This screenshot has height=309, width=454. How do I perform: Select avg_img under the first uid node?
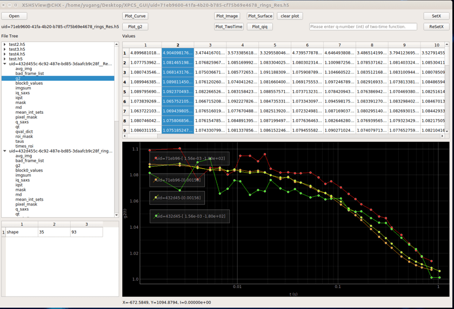pyautogui.click(x=24, y=68)
